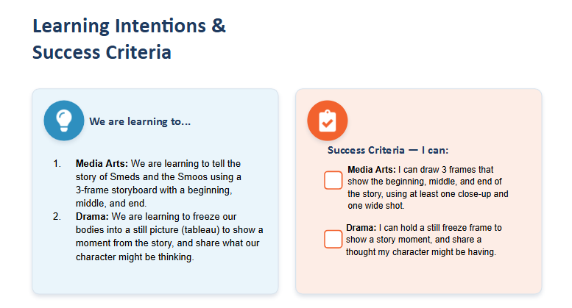Screen dimensions: 572x308
Task: Select the Media Arts learning intention text
Action: (x=158, y=183)
